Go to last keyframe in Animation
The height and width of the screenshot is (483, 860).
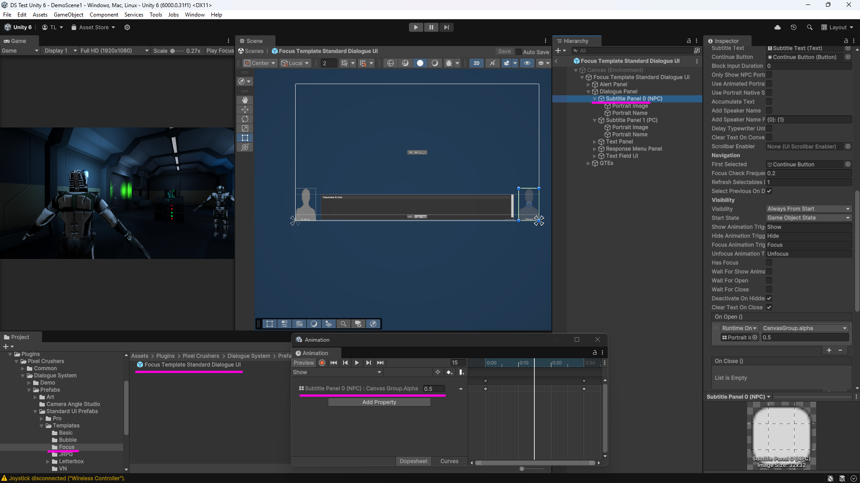pos(380,363)
